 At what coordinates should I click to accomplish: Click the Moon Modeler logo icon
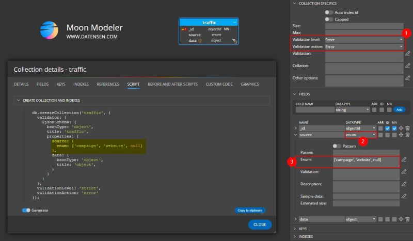pyautogui.click(x=49, y=30)
